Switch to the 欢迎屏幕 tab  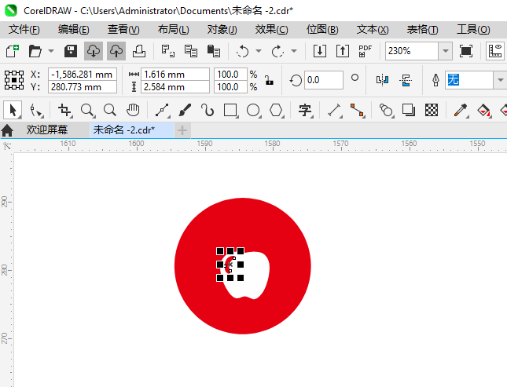tap(47, 130)
